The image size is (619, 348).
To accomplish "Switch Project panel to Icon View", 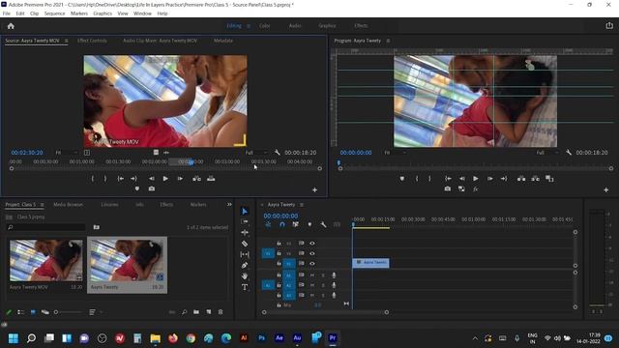I will click(33, 312).
